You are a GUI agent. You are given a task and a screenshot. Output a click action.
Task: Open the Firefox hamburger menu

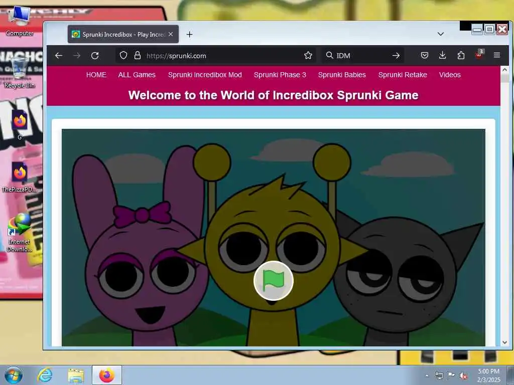(497, 55)
